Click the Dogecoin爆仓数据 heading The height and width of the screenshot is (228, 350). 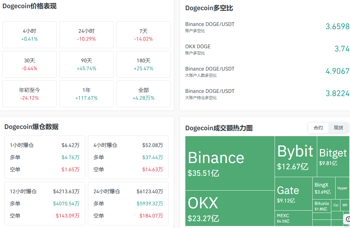[x=31, y=127]
